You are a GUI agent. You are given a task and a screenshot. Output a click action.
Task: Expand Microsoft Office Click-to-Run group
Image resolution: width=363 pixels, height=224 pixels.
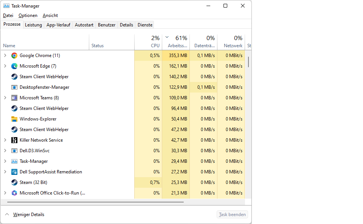(5, 193)
